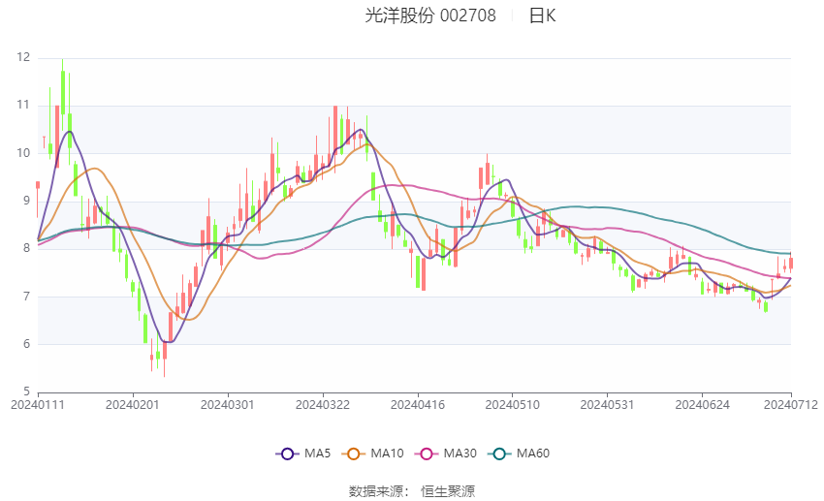The image size is (824, 501).
Task: Select x-axis date label 20240301
Action: pos(228,405)
